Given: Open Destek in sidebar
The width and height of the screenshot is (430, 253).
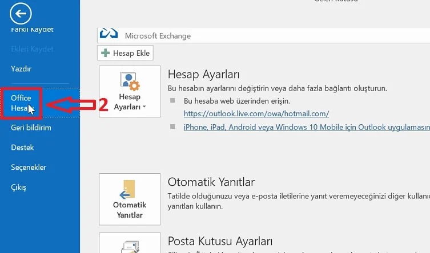Looking at the screenshot, I should (22, 148).
